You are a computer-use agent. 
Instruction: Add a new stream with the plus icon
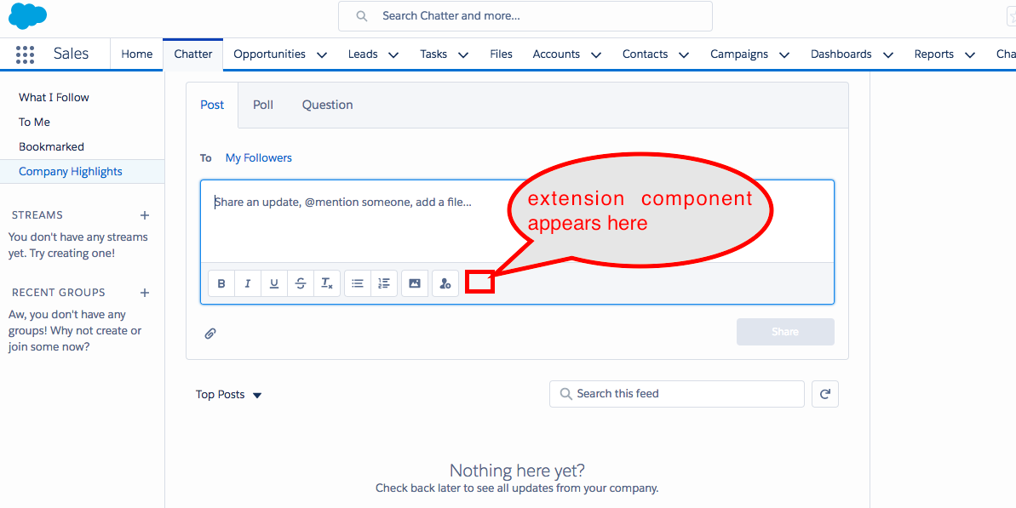[145, 214]
